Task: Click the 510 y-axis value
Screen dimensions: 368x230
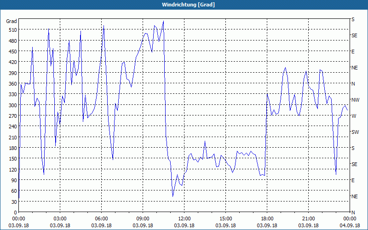Action: point(13,30)
